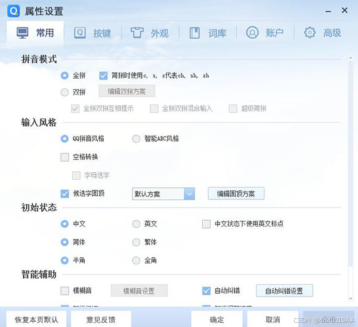Open 自动纠错设置 button

tap(285, 291)
